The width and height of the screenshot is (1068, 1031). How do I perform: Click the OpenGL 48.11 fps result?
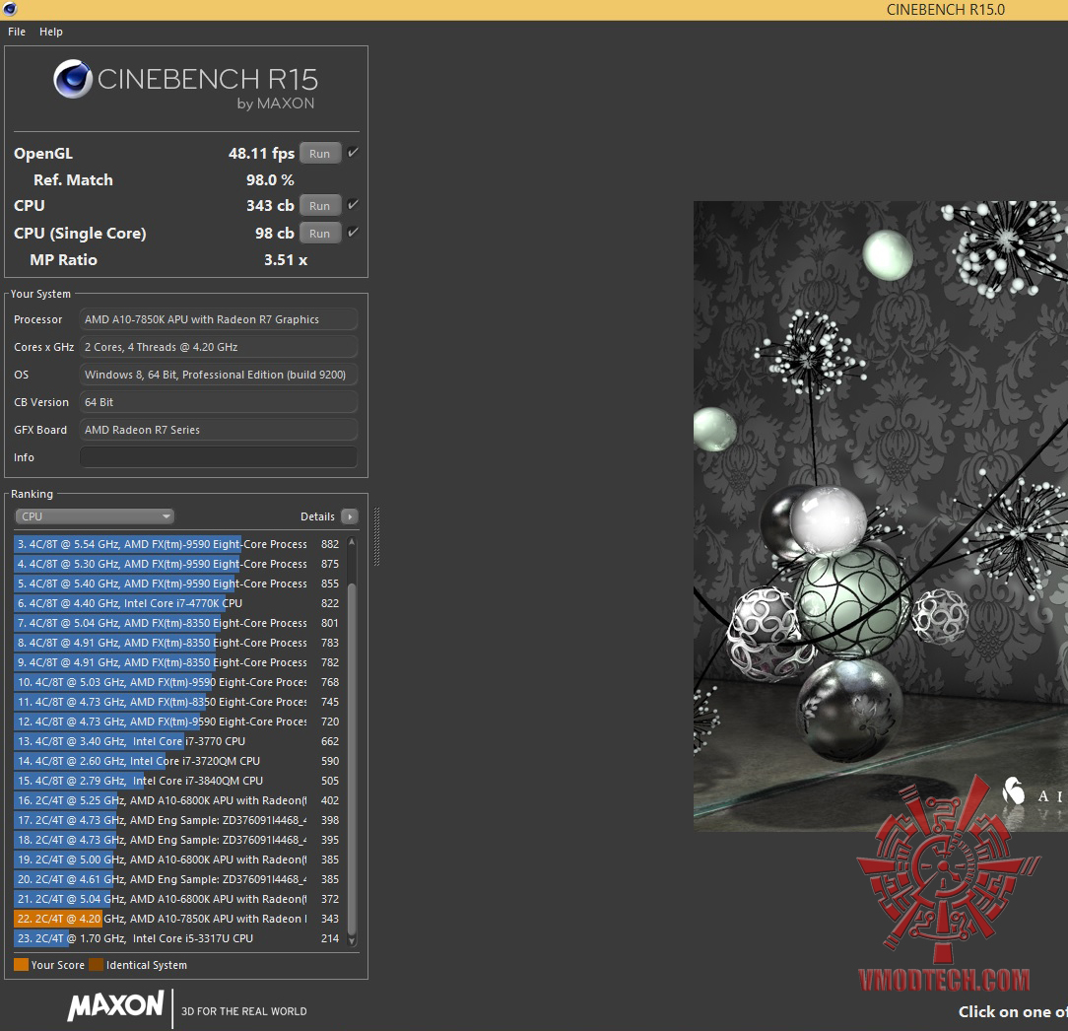[x=261, y=154]
